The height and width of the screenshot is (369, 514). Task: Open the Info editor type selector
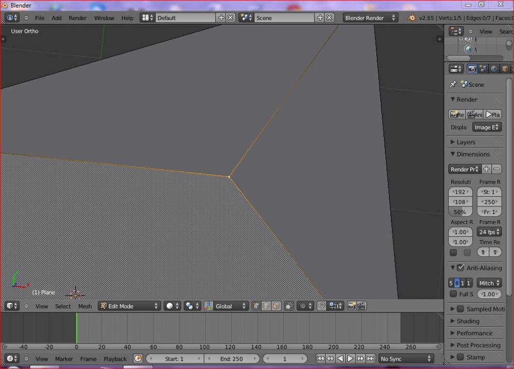[12, 17]
